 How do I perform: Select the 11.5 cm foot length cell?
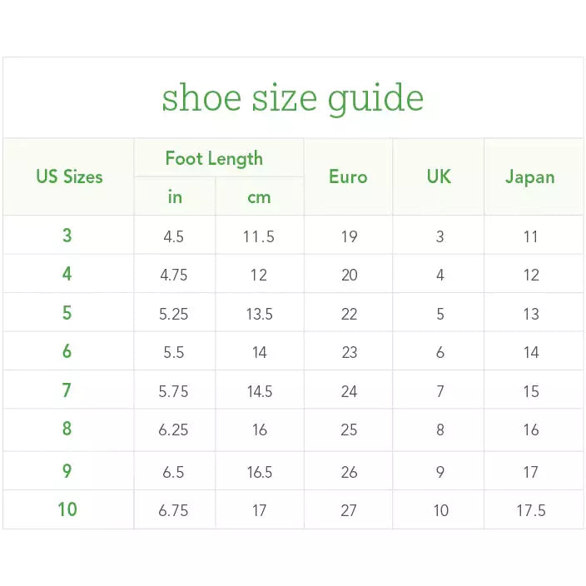(x=259, y=236)
